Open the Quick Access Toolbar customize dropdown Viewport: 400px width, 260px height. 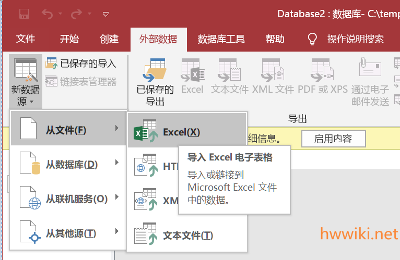(x=106, y=14)
